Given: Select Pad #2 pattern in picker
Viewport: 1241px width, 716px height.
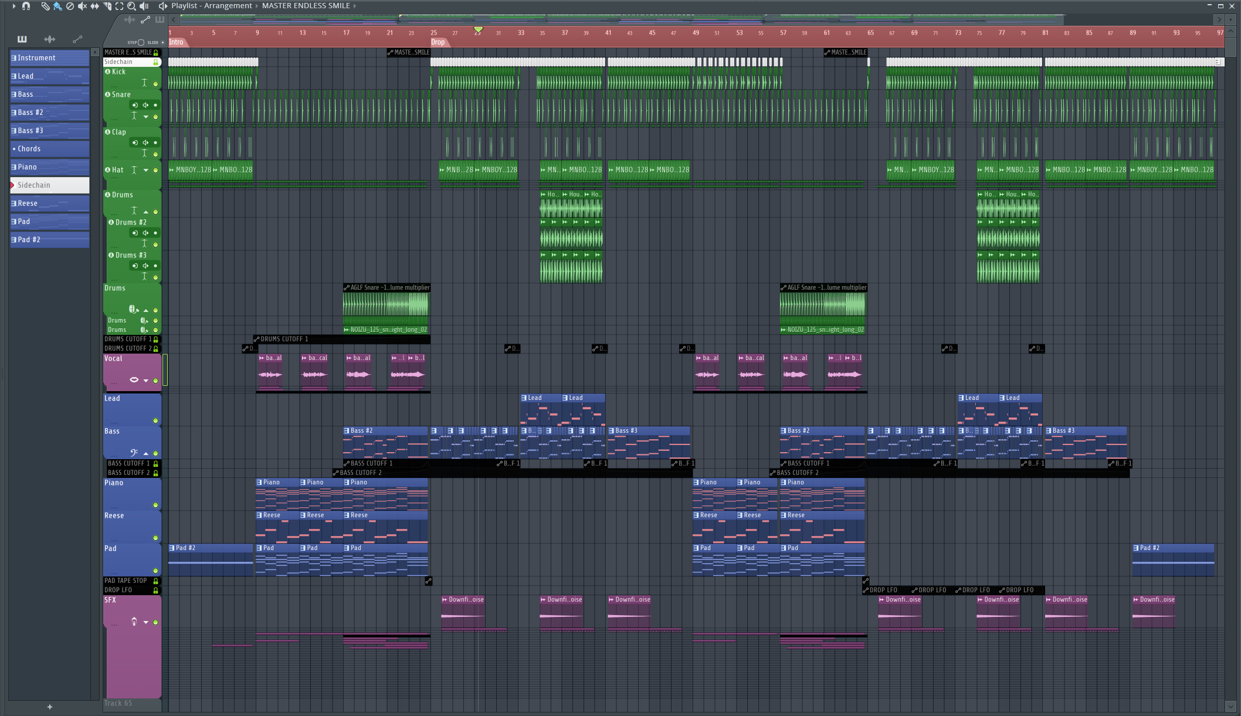Looking at the screenshot, I should coord(50,240).
